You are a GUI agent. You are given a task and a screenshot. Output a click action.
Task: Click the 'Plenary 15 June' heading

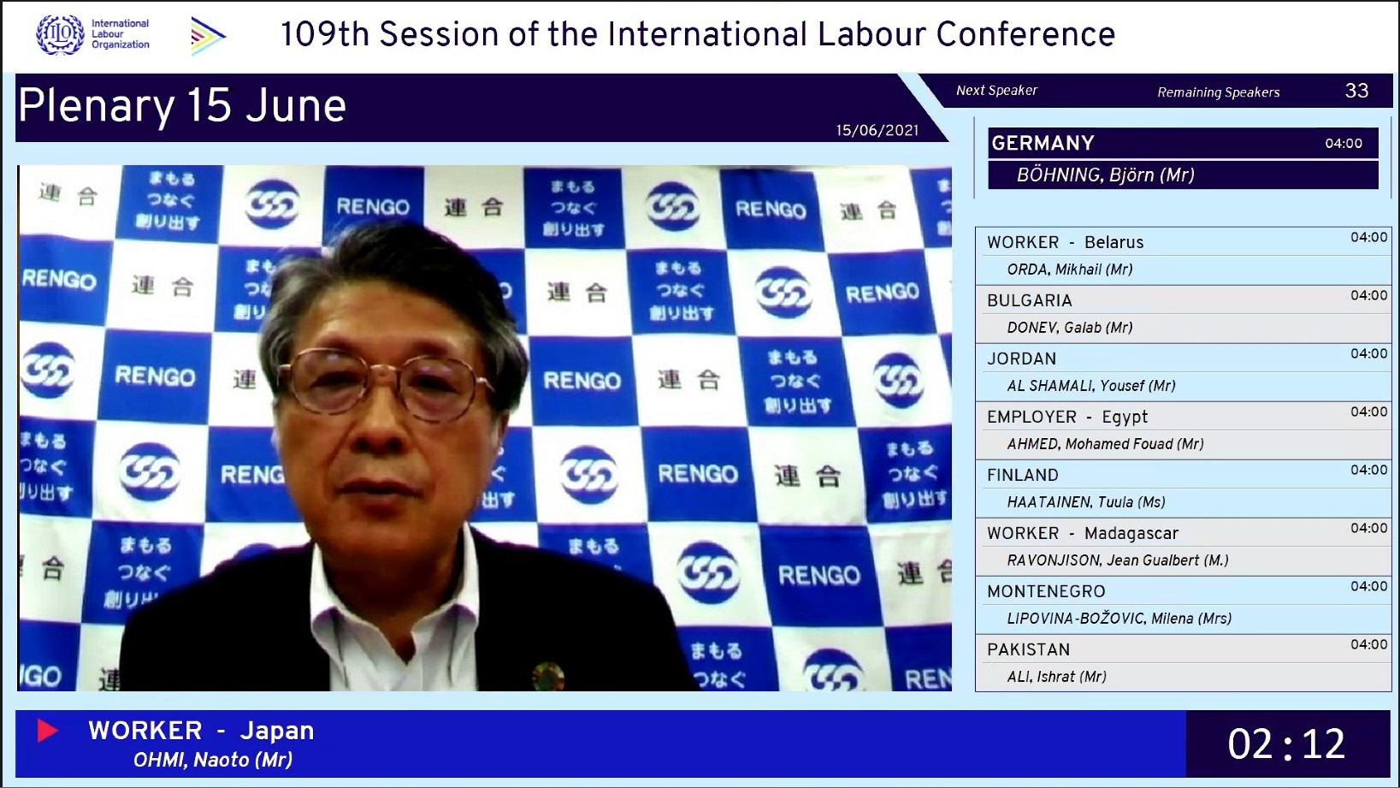pos(182,106)
